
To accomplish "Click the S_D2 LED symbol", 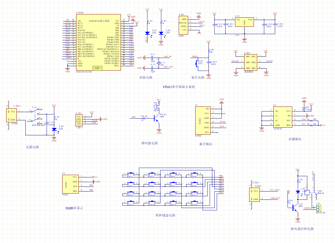I will point(161,33).
